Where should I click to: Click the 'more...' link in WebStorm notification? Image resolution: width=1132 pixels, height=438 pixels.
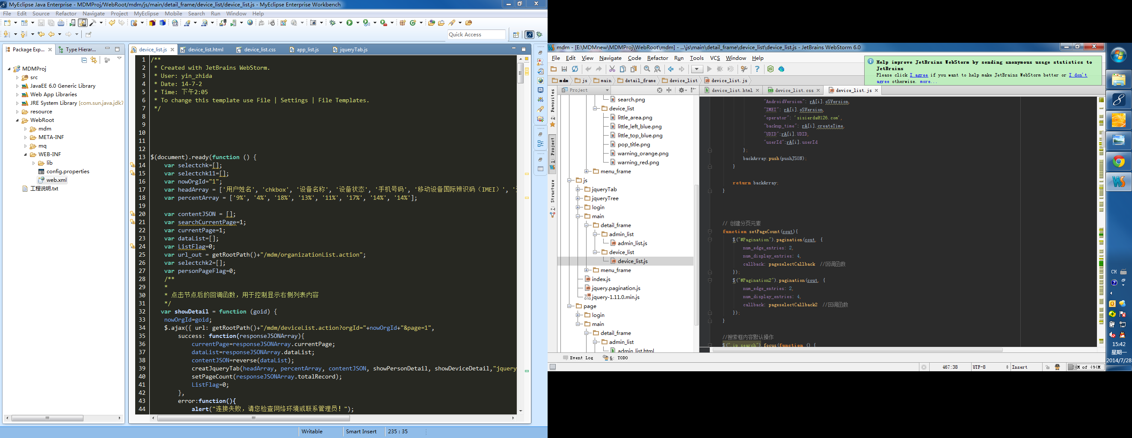click(x=928, y=82)
